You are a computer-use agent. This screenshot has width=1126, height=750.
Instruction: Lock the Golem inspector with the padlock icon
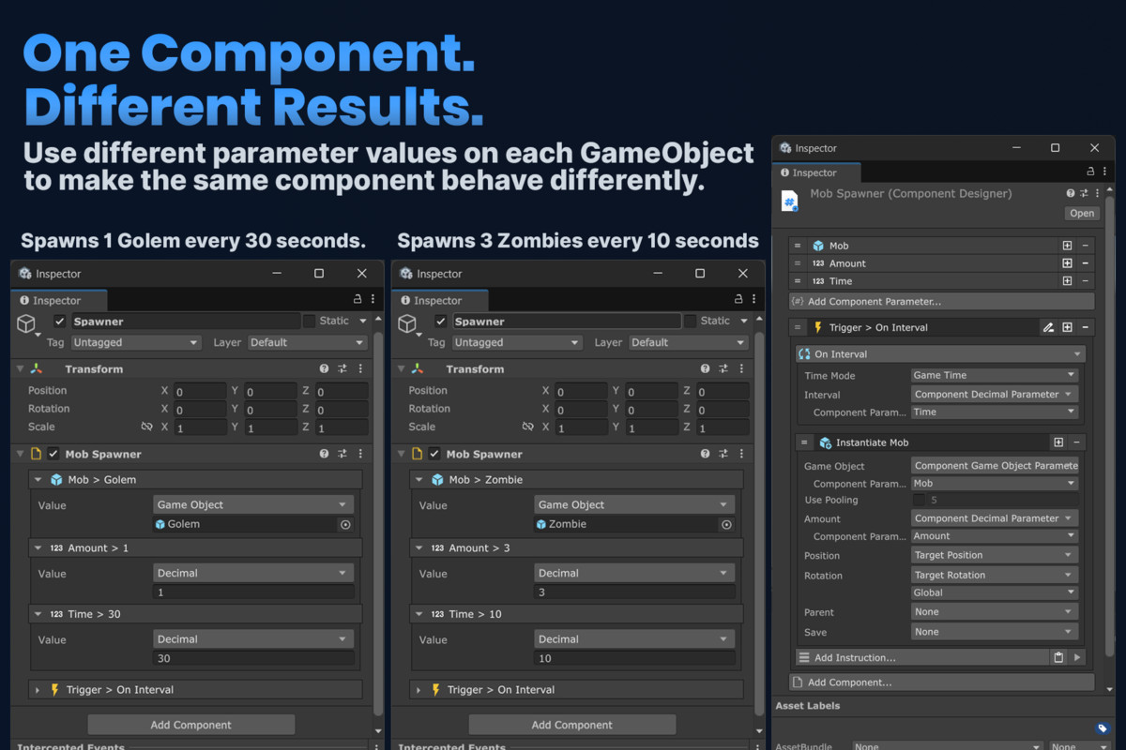tap(357, 300)
